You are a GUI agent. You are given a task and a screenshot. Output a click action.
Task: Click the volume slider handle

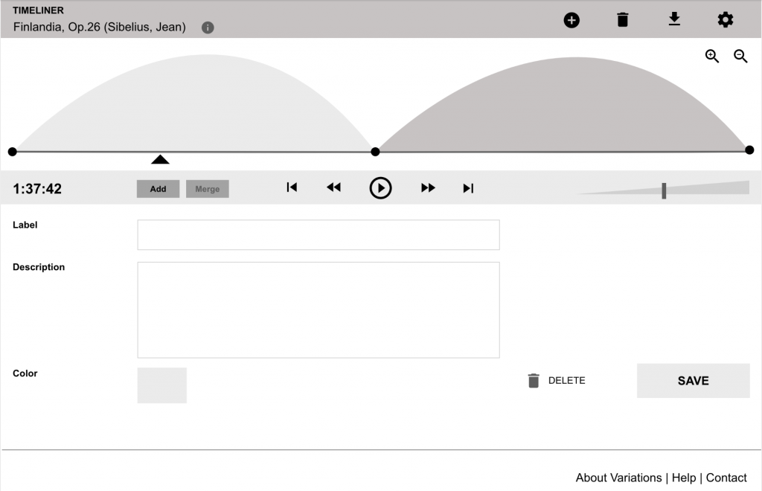point(664,191)
